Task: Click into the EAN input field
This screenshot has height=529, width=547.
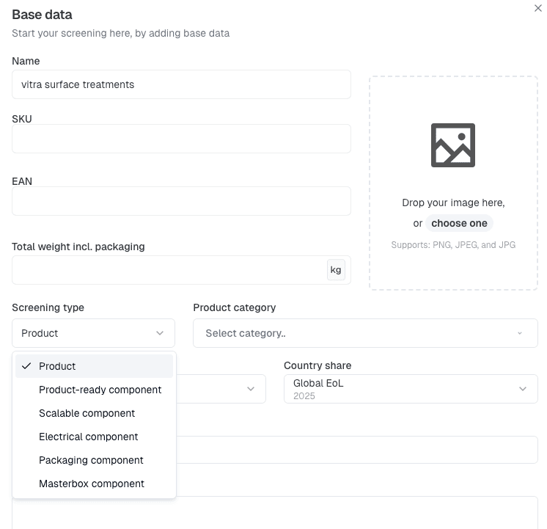Action: pyautogui.click(x=181, y=201)
